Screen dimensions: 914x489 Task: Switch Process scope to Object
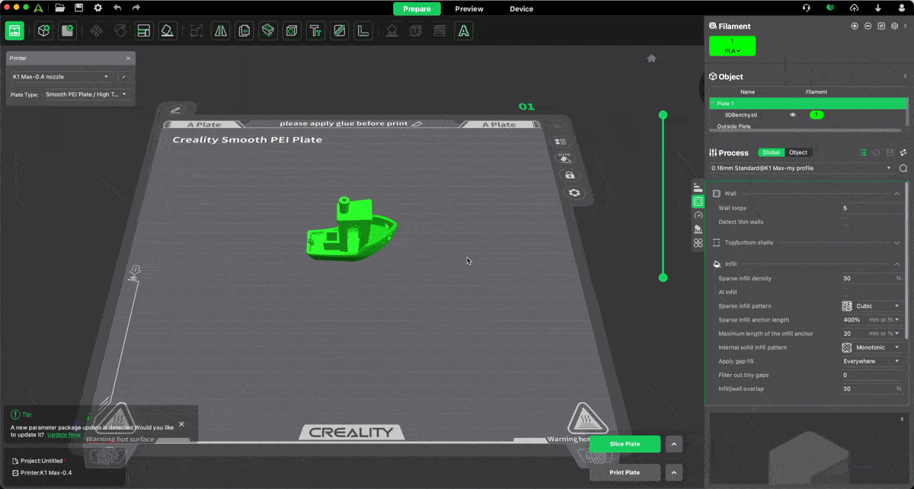(797, 152)
